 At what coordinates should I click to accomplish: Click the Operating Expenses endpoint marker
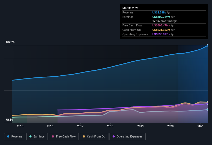point(207,104)
